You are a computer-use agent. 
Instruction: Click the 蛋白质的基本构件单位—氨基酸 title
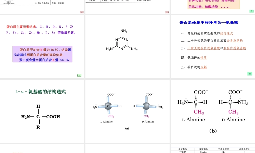point(209,22)
